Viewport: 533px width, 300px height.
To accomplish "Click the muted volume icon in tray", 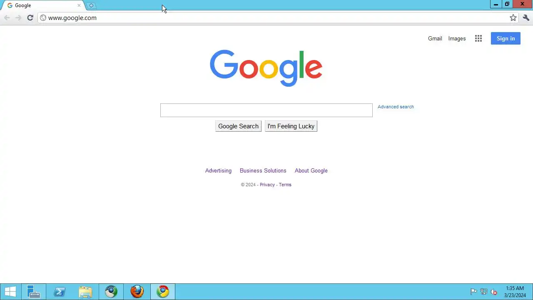I will [x=494, y=292].
